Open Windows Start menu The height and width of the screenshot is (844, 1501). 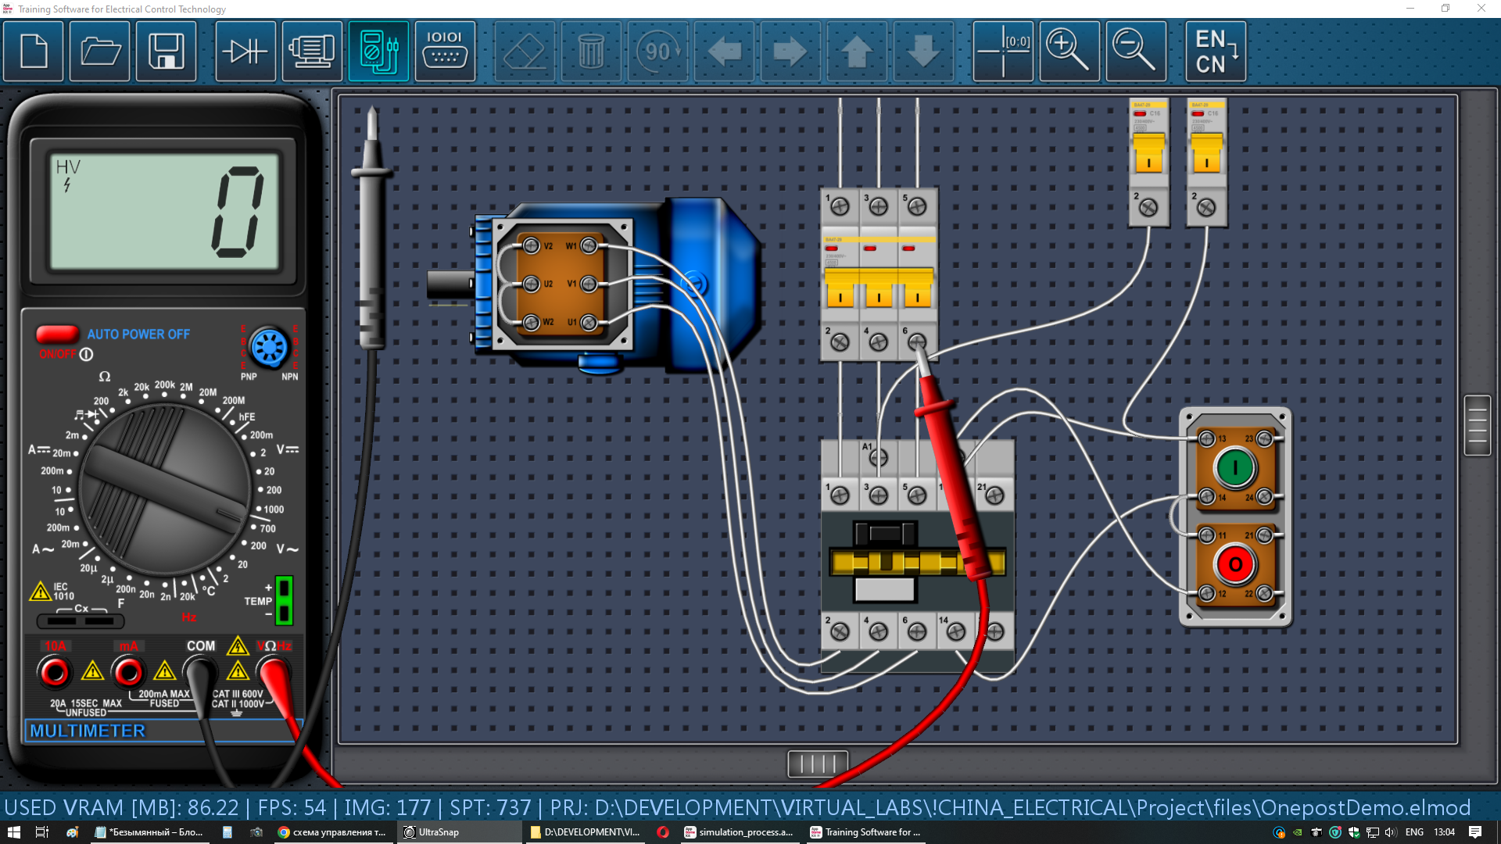[x=13, y=832]
